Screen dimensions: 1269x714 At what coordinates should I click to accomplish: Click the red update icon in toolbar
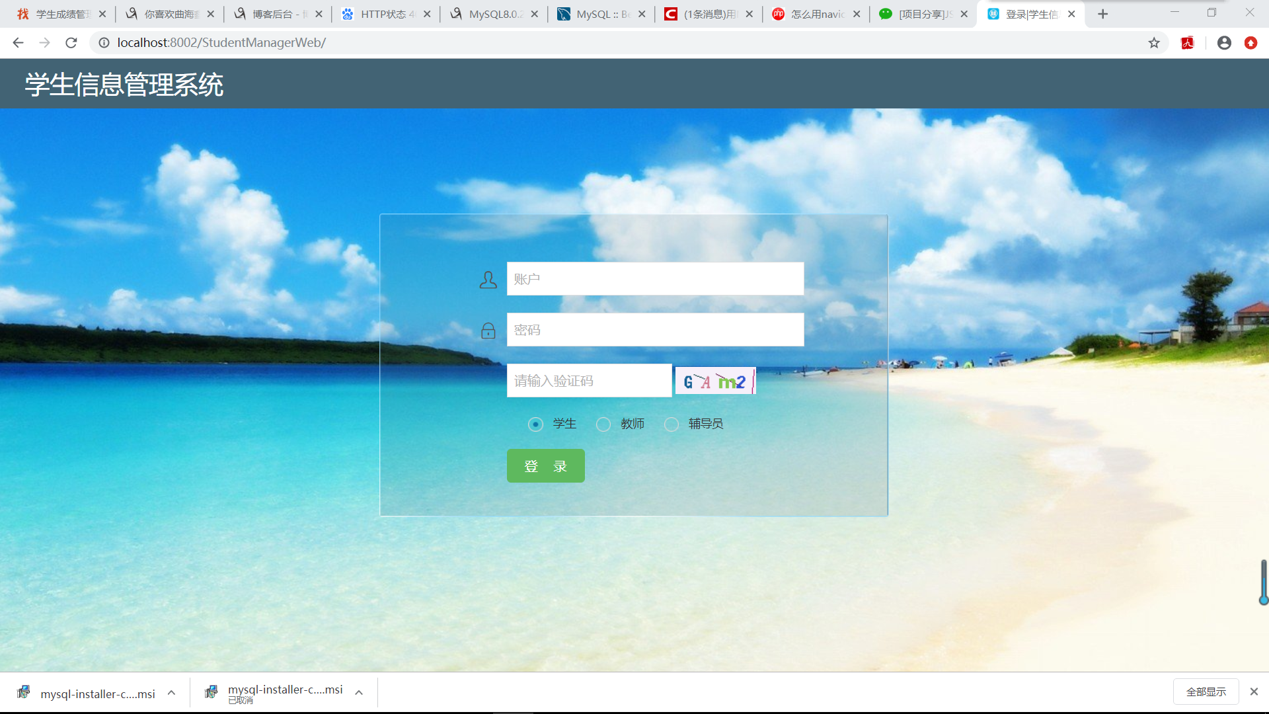(x=1250, y=43)
